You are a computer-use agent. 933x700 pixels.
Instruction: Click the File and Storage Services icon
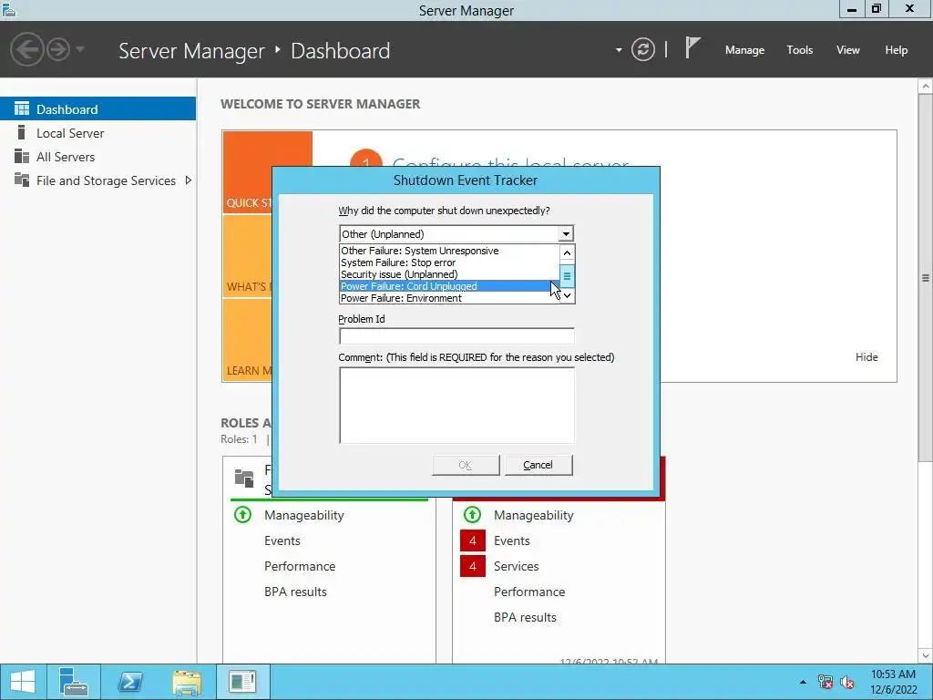(22, 180)
